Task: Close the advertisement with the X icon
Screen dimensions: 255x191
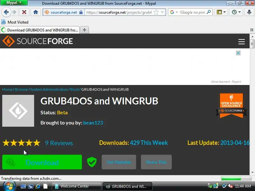Action: point(238,53)
